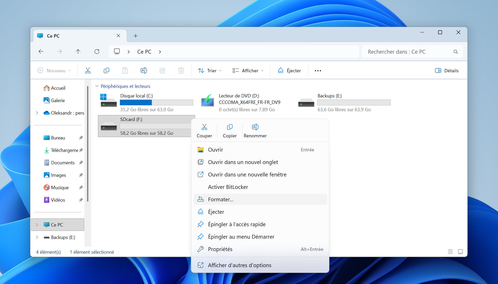Click the navigation pane scrollbar
Screen dimensions: 498x284
[88, 143]
